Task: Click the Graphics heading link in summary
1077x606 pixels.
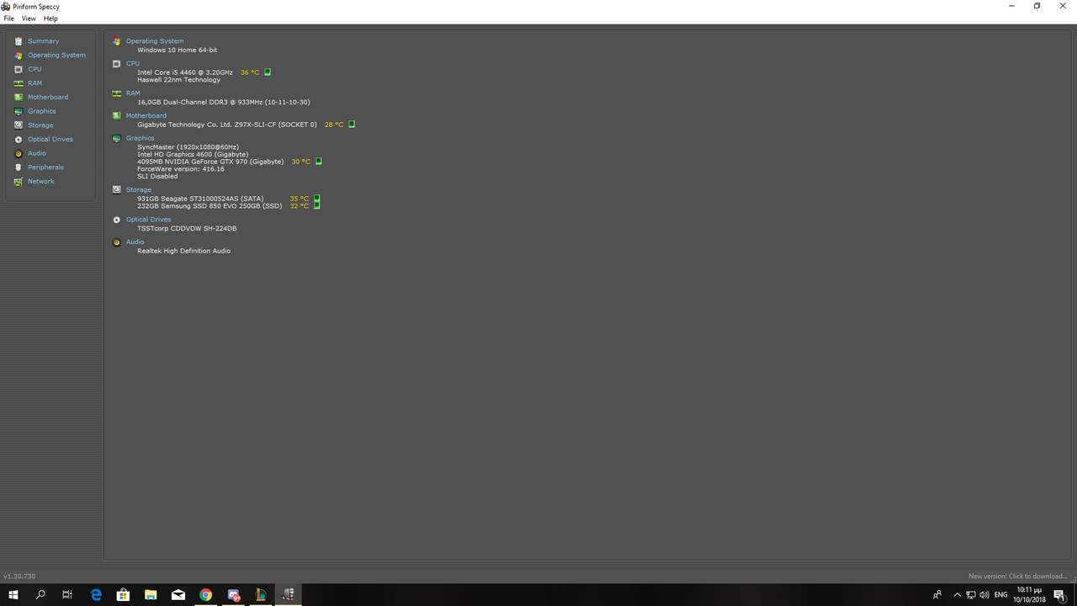Action: point(141,138)
